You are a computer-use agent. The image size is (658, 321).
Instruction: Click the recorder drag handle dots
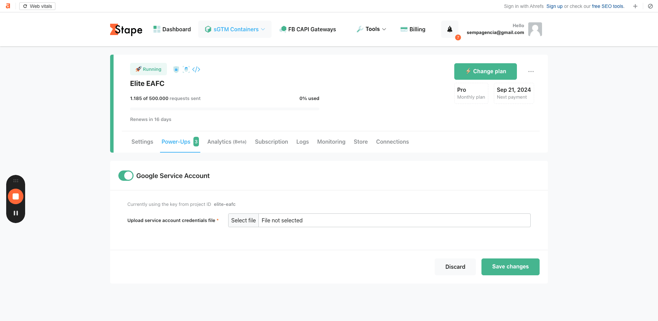pyautogui.click(x=15, y=181)
